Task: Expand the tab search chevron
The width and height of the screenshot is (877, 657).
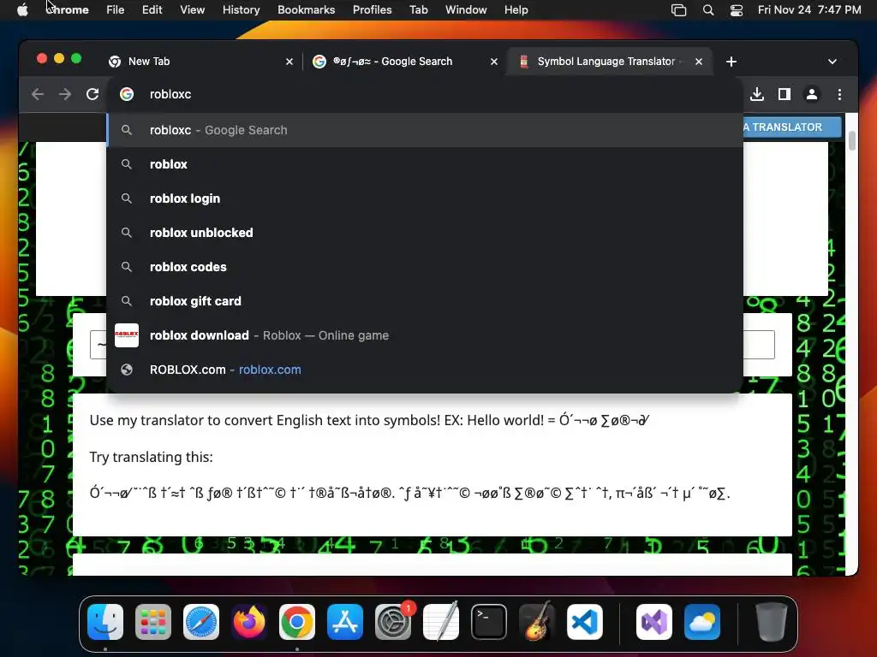Action: click(x=832, y=62)
